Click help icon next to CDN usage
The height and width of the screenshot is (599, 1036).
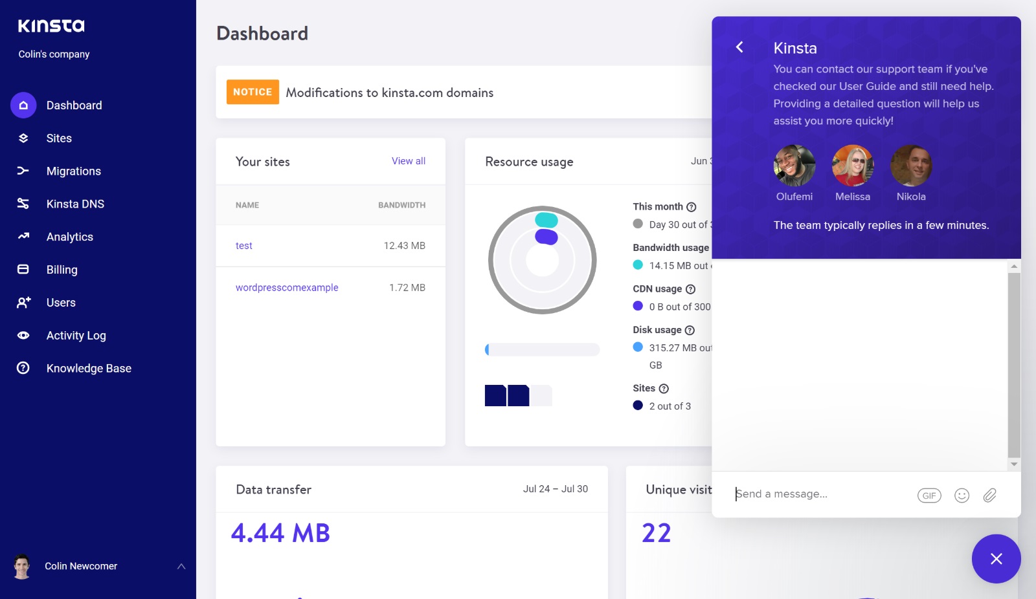pos(690,289)
